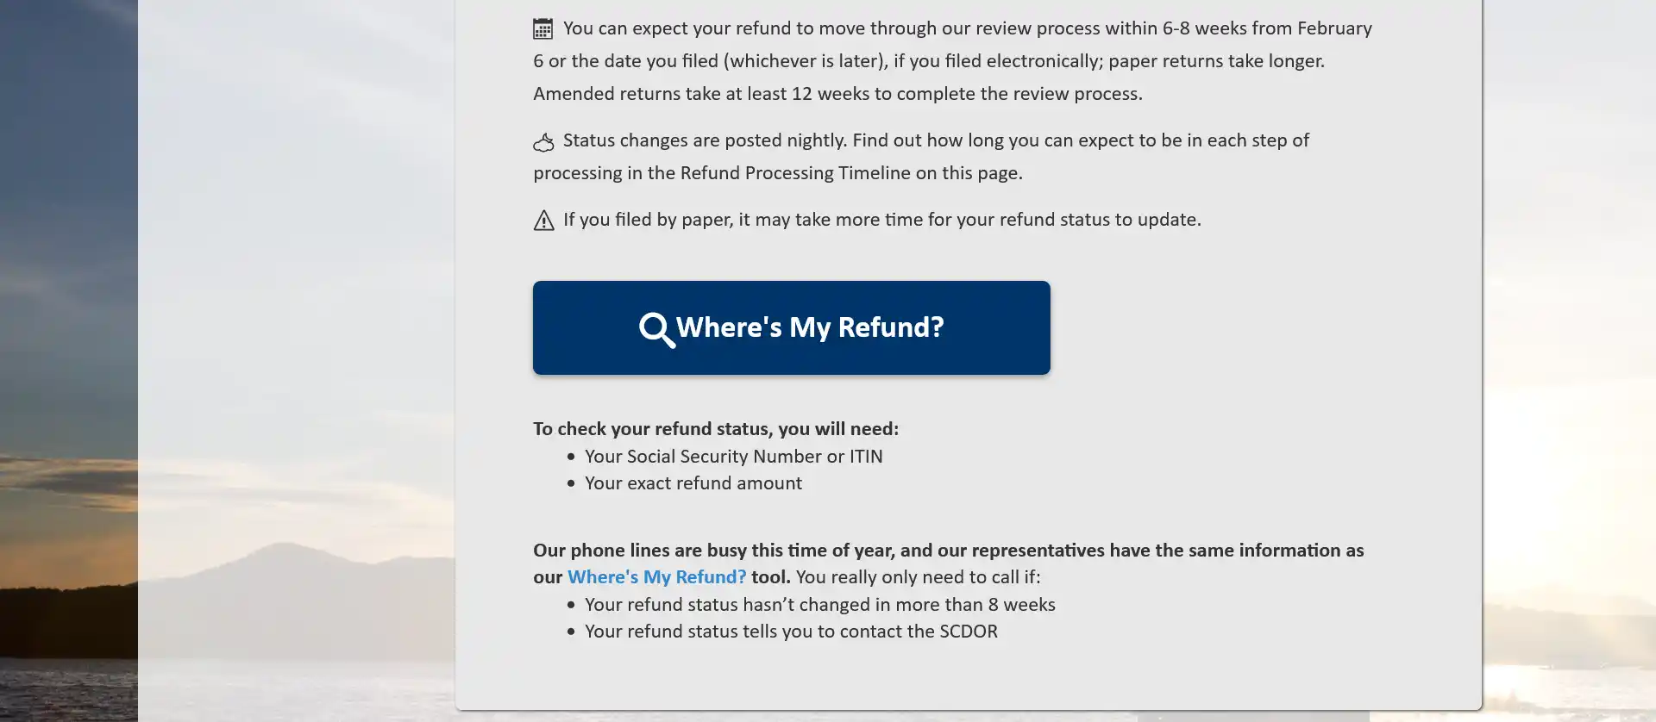Click the cloud-moon icon beside nightly status text
Screen dimensions: 1656x722
pyautogui.click(x=543, y=142)
